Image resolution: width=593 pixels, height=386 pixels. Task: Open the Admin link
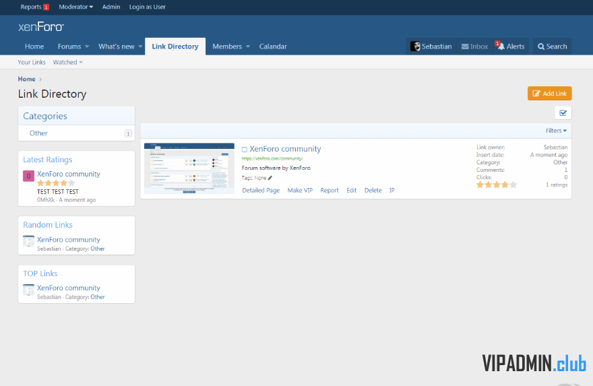(x=111, y=7)
